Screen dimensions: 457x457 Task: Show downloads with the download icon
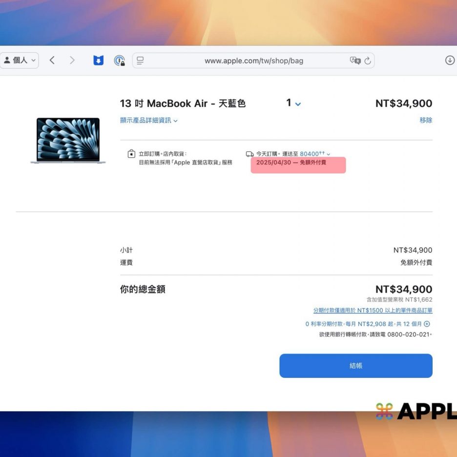click(x=450, y=60)
